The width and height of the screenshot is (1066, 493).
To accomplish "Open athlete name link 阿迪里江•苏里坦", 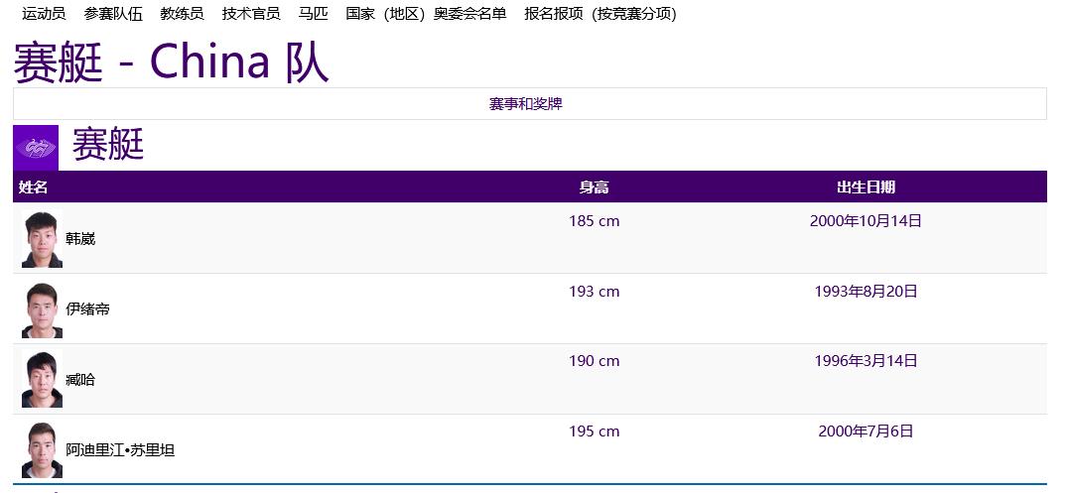I will point(120,450).
